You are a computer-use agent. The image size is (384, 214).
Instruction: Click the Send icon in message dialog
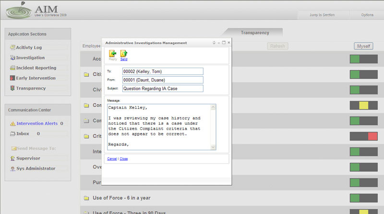click(x=124, y=54)
